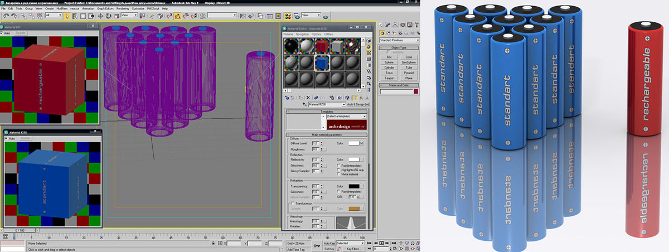Enable Metal material checkbox
This screenshot has width=669, height=252.
tap(338, 174)
